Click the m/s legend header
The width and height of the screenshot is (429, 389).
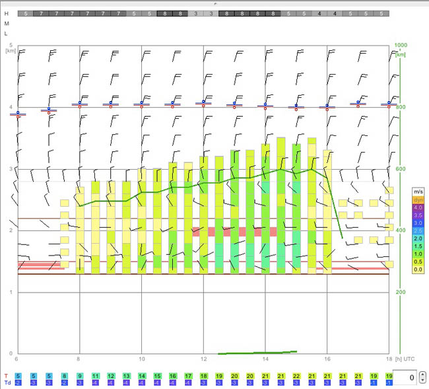(418, 192)
